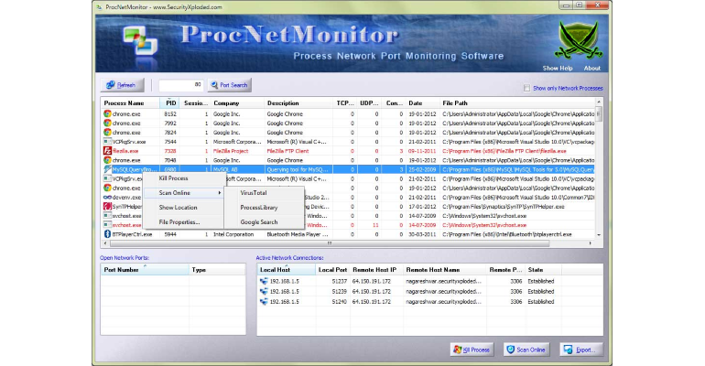
Task: Click the FileZilla icon in filezilla.exe row
Action: (107, 151)
